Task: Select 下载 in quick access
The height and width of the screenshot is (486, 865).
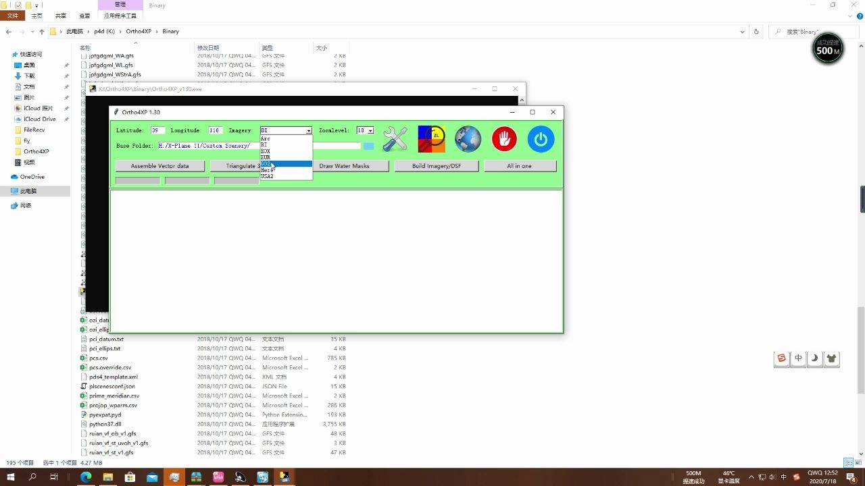Action: 29,76
